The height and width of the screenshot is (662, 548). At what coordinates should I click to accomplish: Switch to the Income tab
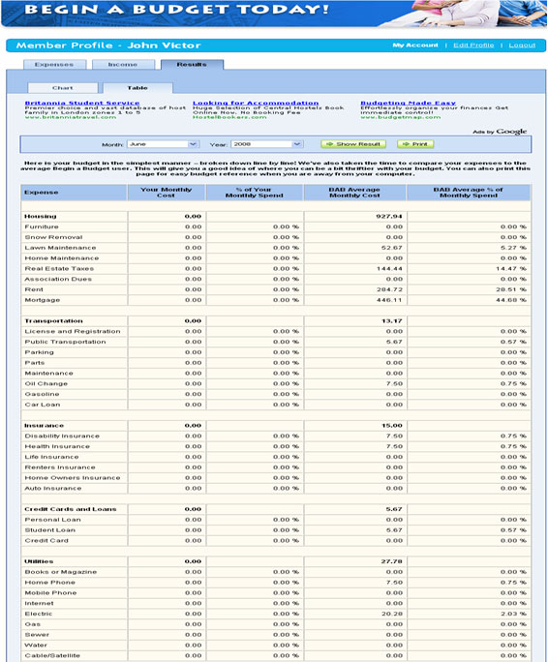click(x=123, y=64)
